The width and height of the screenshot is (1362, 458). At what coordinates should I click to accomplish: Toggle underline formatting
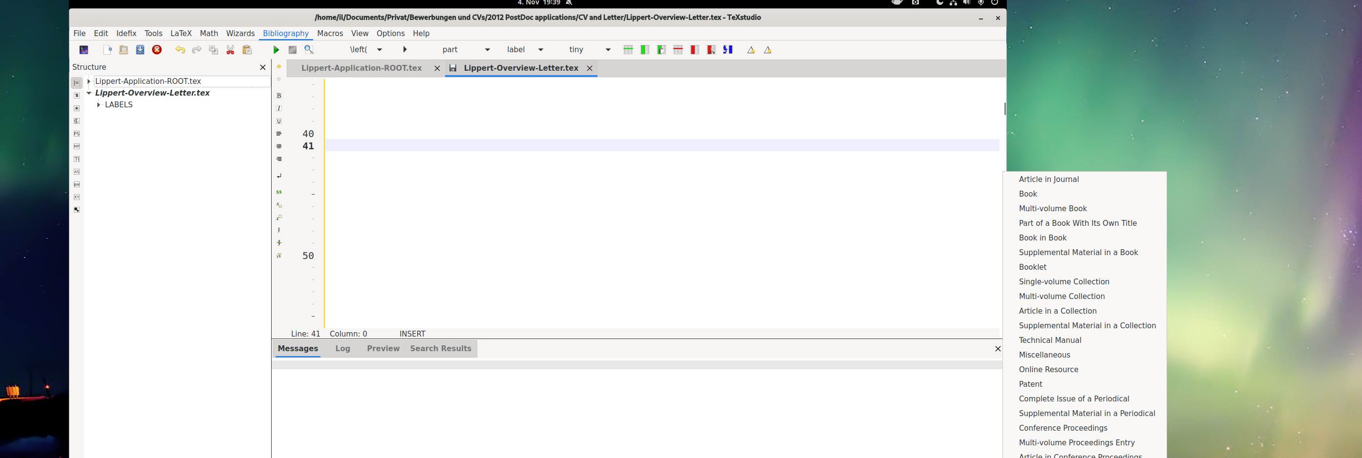pyautogui.click(x=278, y=121)
